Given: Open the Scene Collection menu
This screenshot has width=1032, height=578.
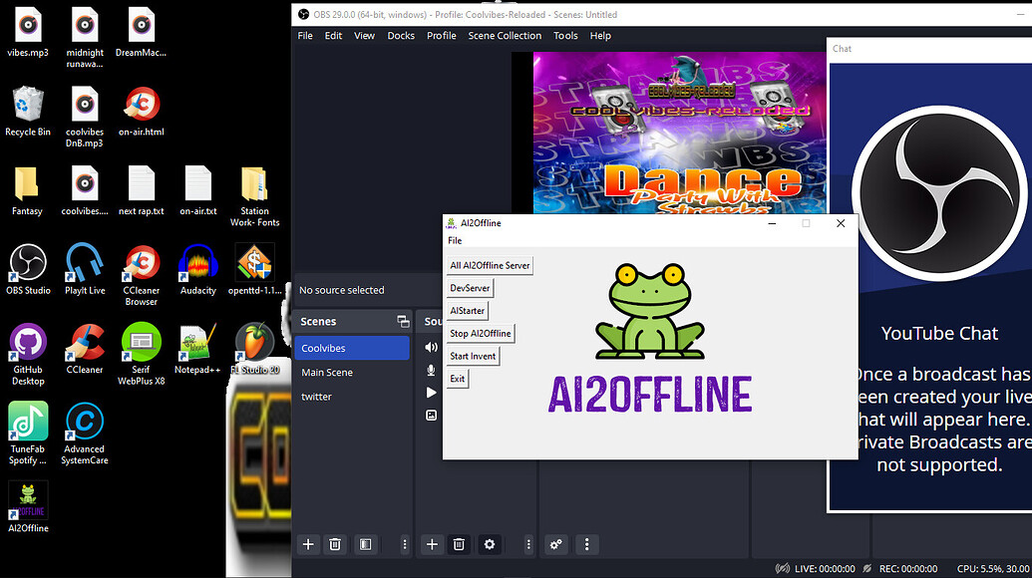Looking at the screenshot, I should click(x=505, y=35).
